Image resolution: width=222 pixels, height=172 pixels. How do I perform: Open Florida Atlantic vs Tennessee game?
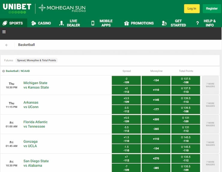click(35, 124)
